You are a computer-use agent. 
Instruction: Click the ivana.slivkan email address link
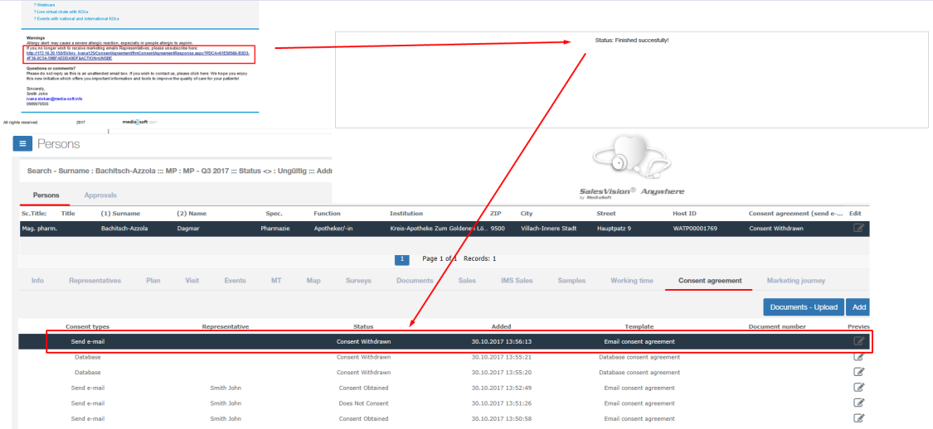pyautogui.click(x=54, y=99)
